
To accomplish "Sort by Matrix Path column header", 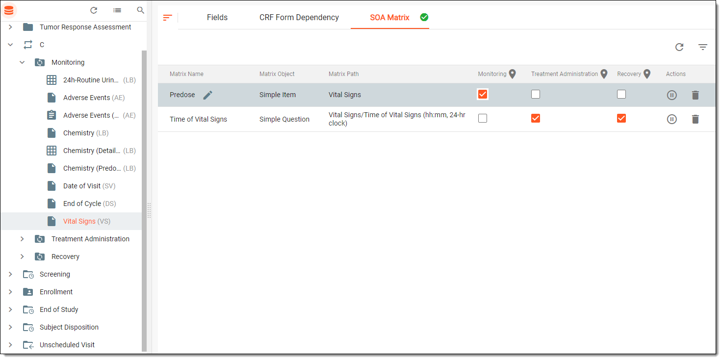I will [344, 74].
